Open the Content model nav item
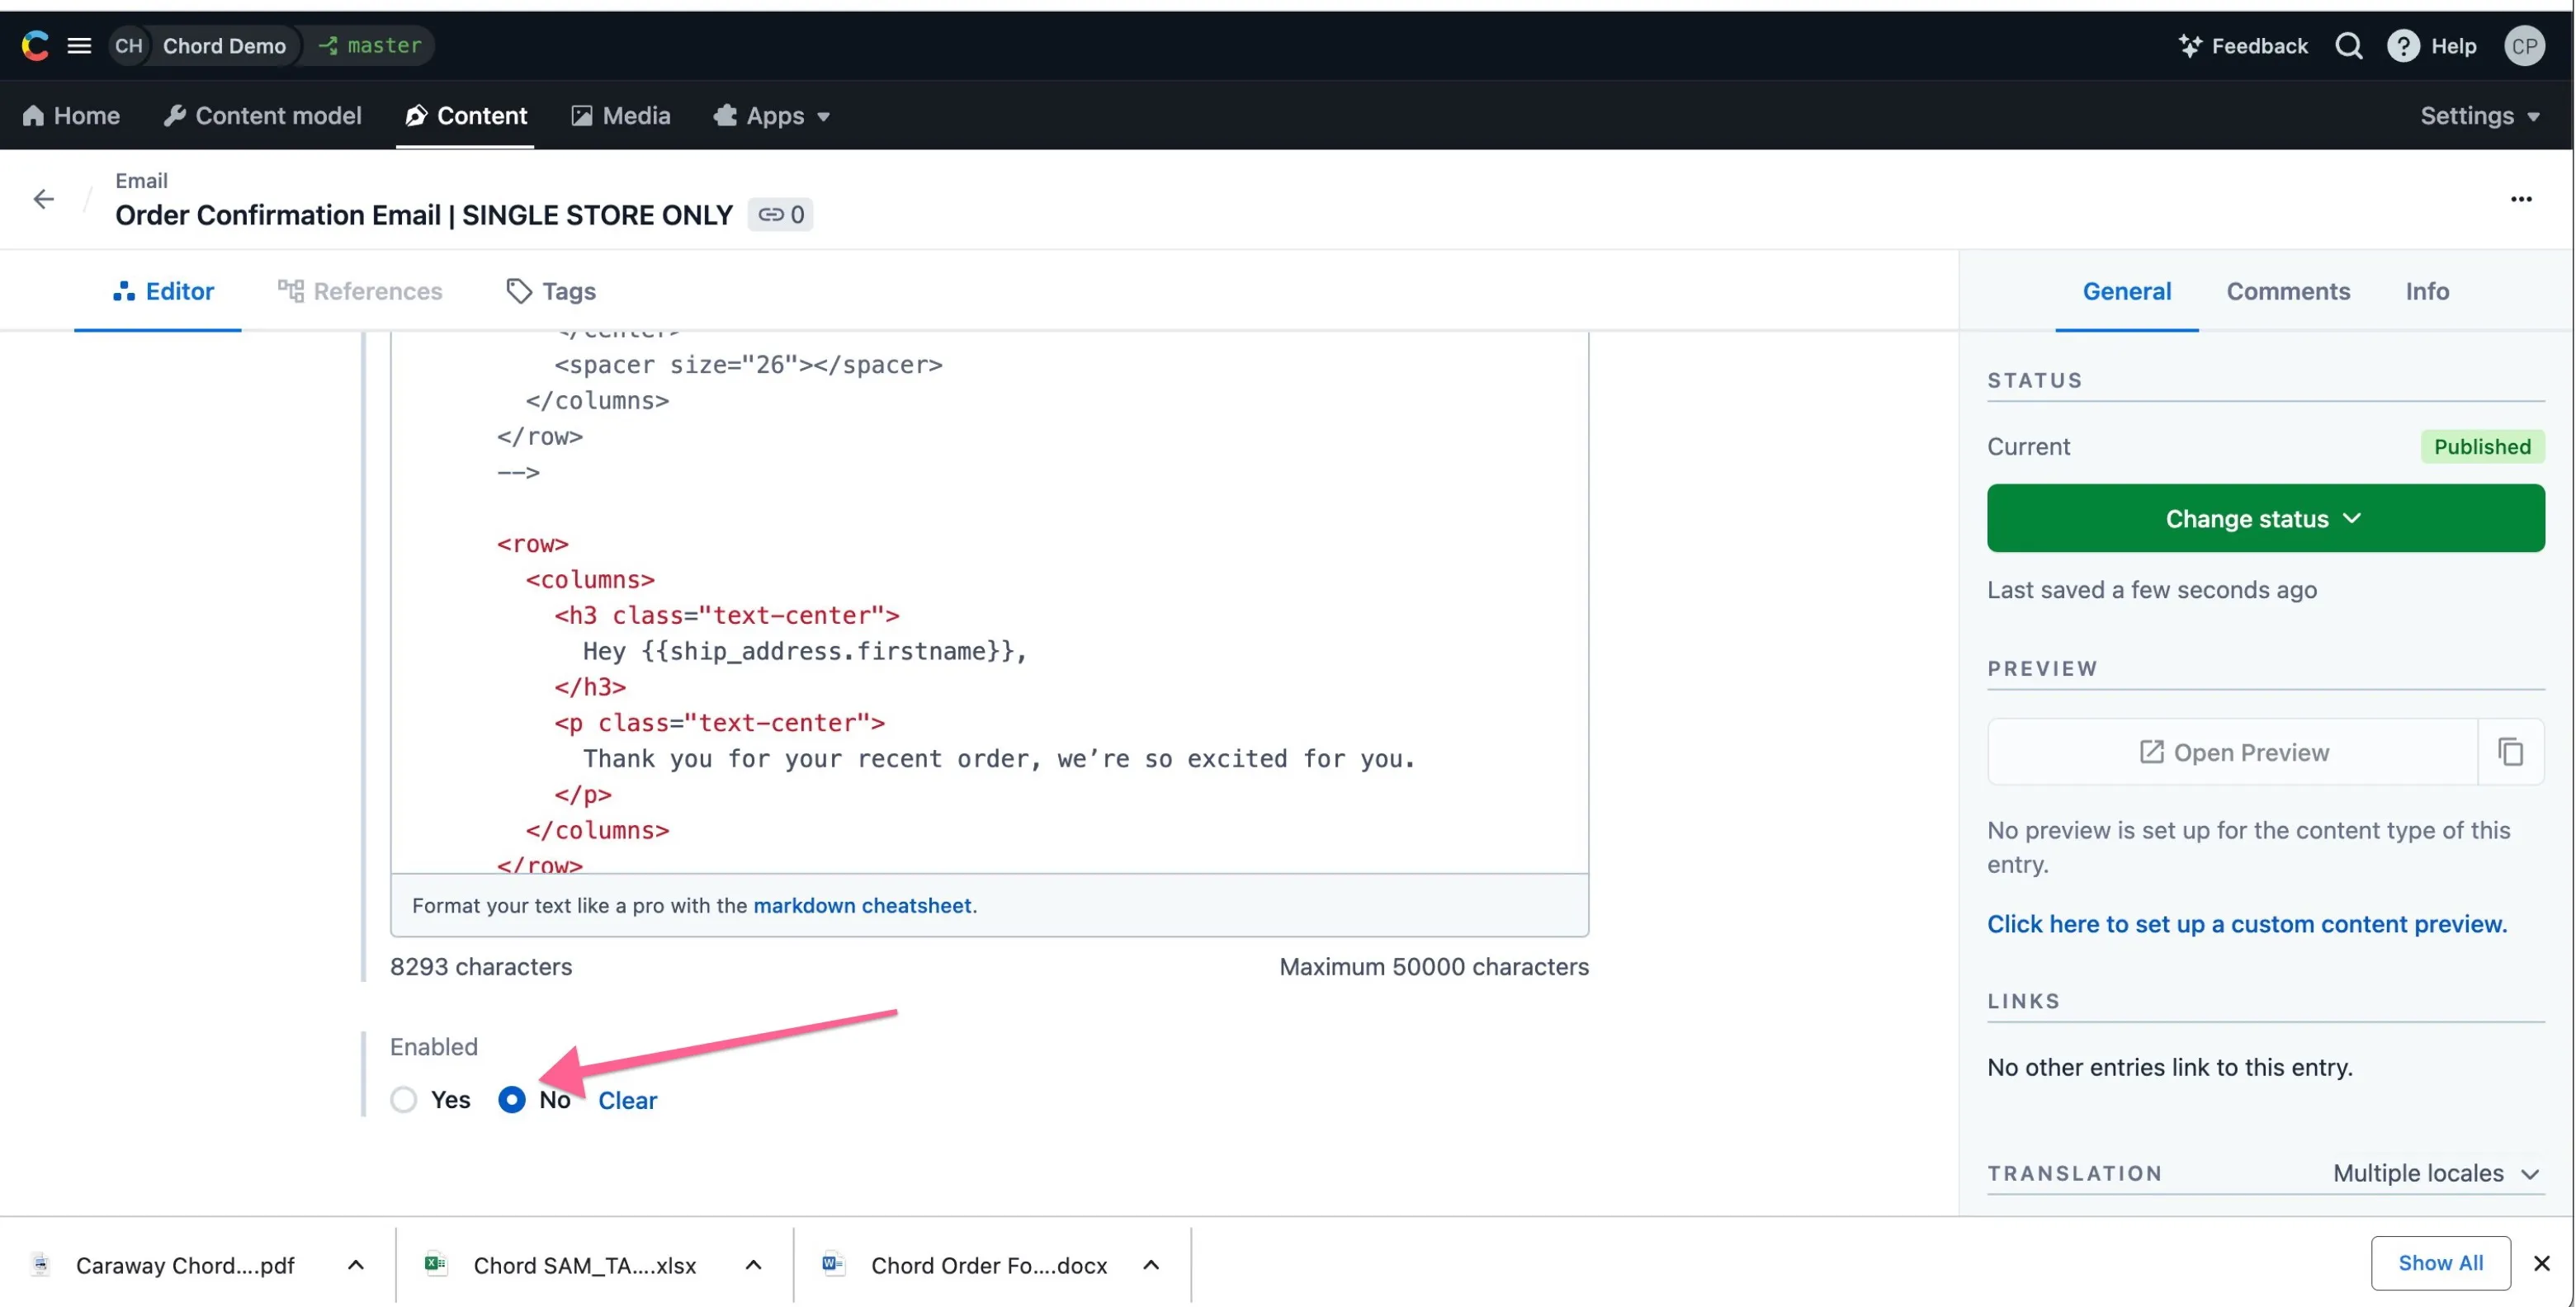The height and width of the screenshot is (1307, 2576). click(x=262, y=115)
